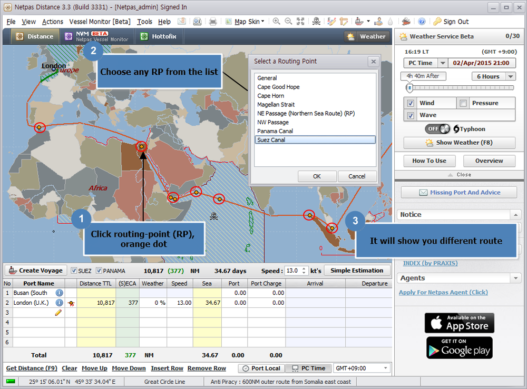Open the Google Play badge
Image resolution: width=527 pixels, height=389 pixels.
(460, 348)
